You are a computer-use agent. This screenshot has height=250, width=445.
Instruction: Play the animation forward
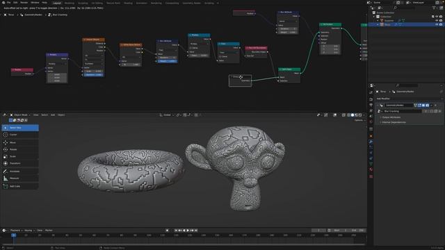tap(188, 231)
